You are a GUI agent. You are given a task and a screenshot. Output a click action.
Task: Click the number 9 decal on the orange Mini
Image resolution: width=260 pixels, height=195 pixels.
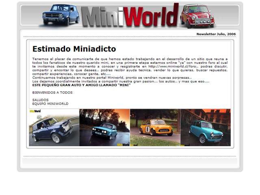pos(148,129)
